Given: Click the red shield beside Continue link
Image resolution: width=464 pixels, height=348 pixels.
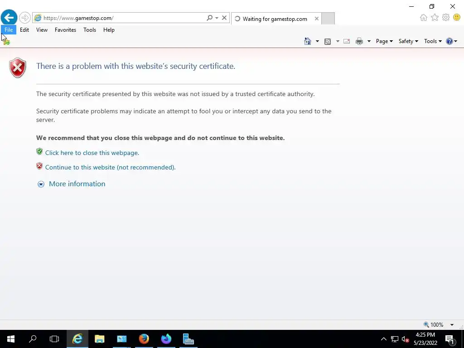Looking at the screenshot, I should pos(39,166).
